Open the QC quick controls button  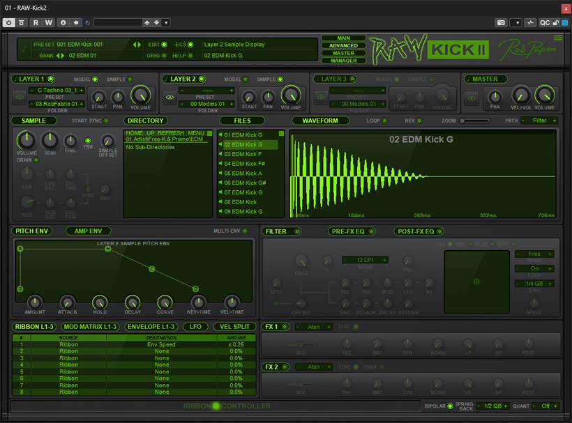point(544,22)
